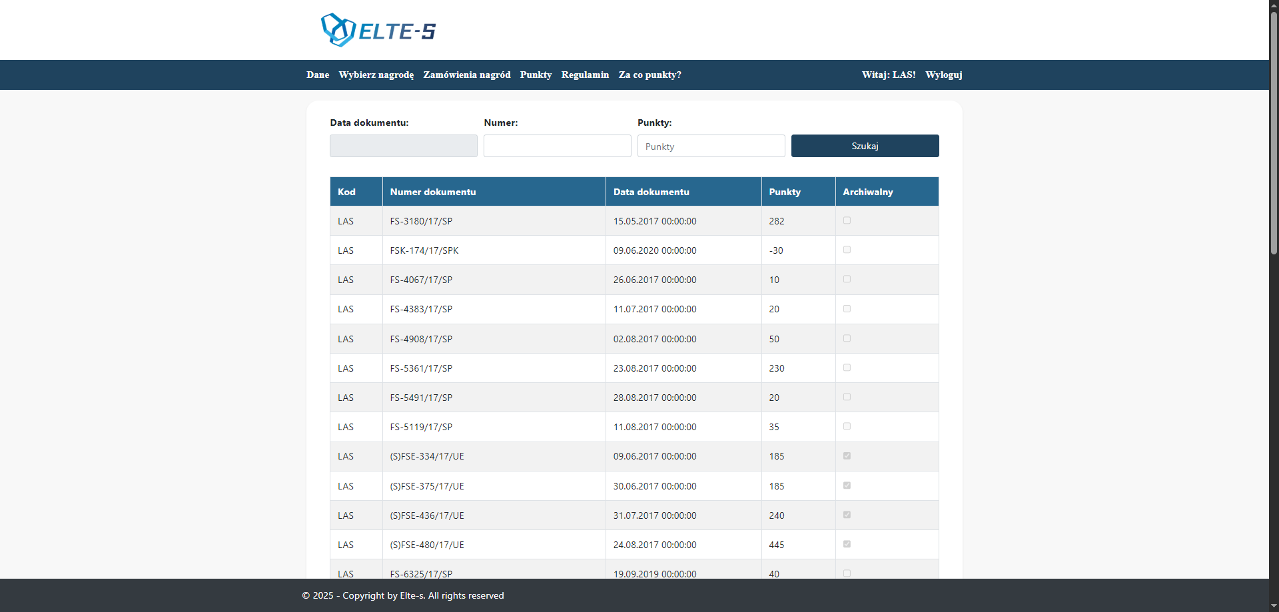Click into the Numer input field

(x=557, y=146)
